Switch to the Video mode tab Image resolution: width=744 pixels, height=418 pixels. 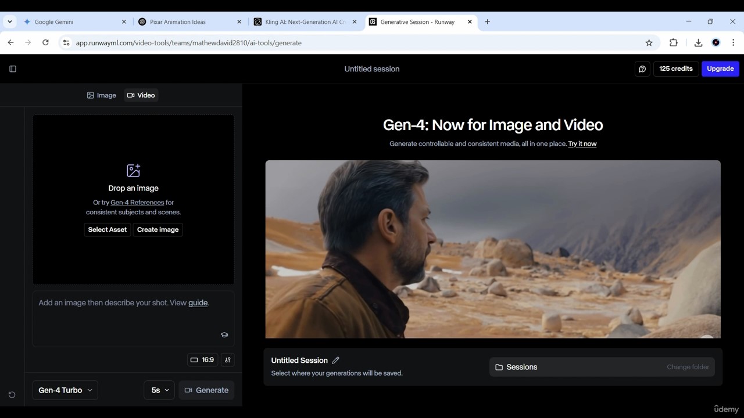[x=141, y=95]
